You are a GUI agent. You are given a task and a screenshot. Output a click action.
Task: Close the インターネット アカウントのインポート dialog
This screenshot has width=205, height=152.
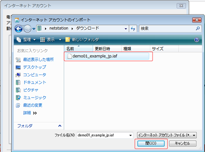[197, 20]
